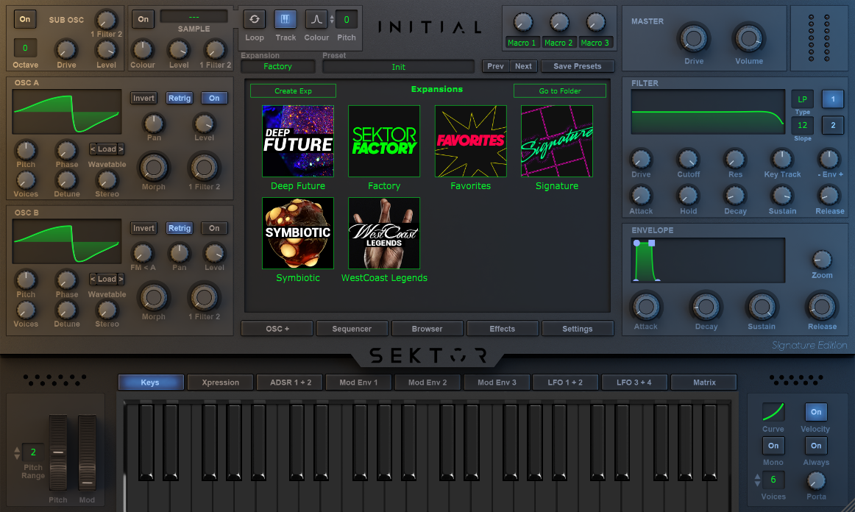The width and height of the screenshot is (855, 512).
Task: Toggle OSC A Invert
Action: (143, 98)
